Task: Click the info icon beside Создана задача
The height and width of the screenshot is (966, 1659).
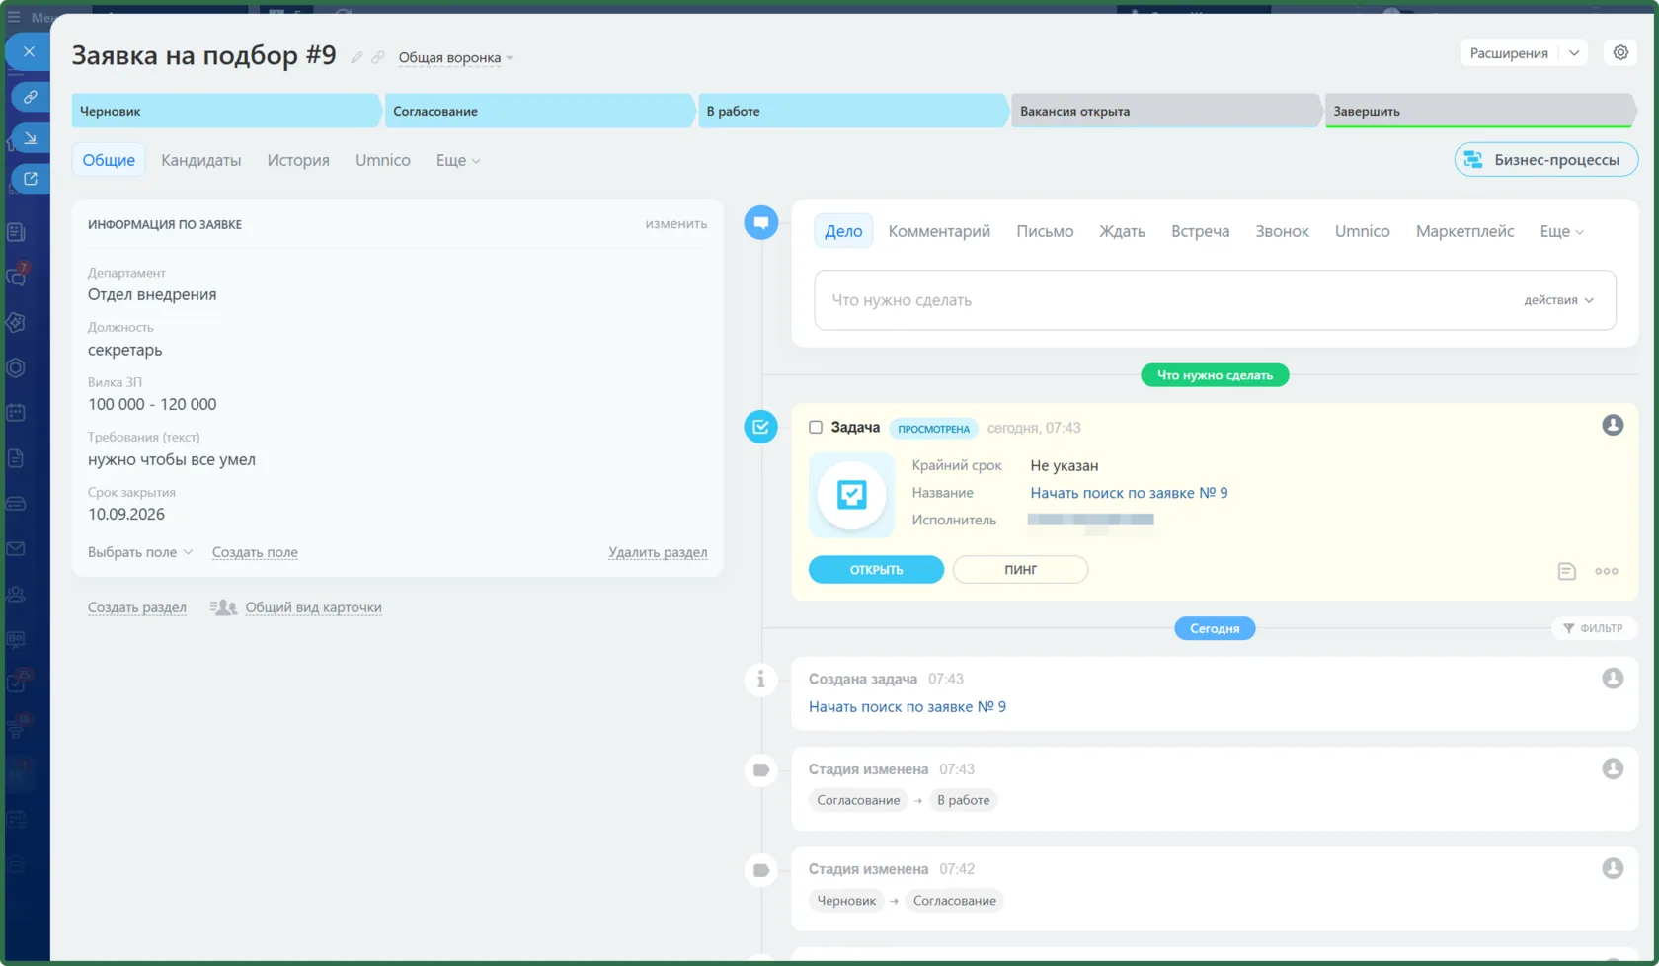Action: pyautogui.click(x=760, y=680)
